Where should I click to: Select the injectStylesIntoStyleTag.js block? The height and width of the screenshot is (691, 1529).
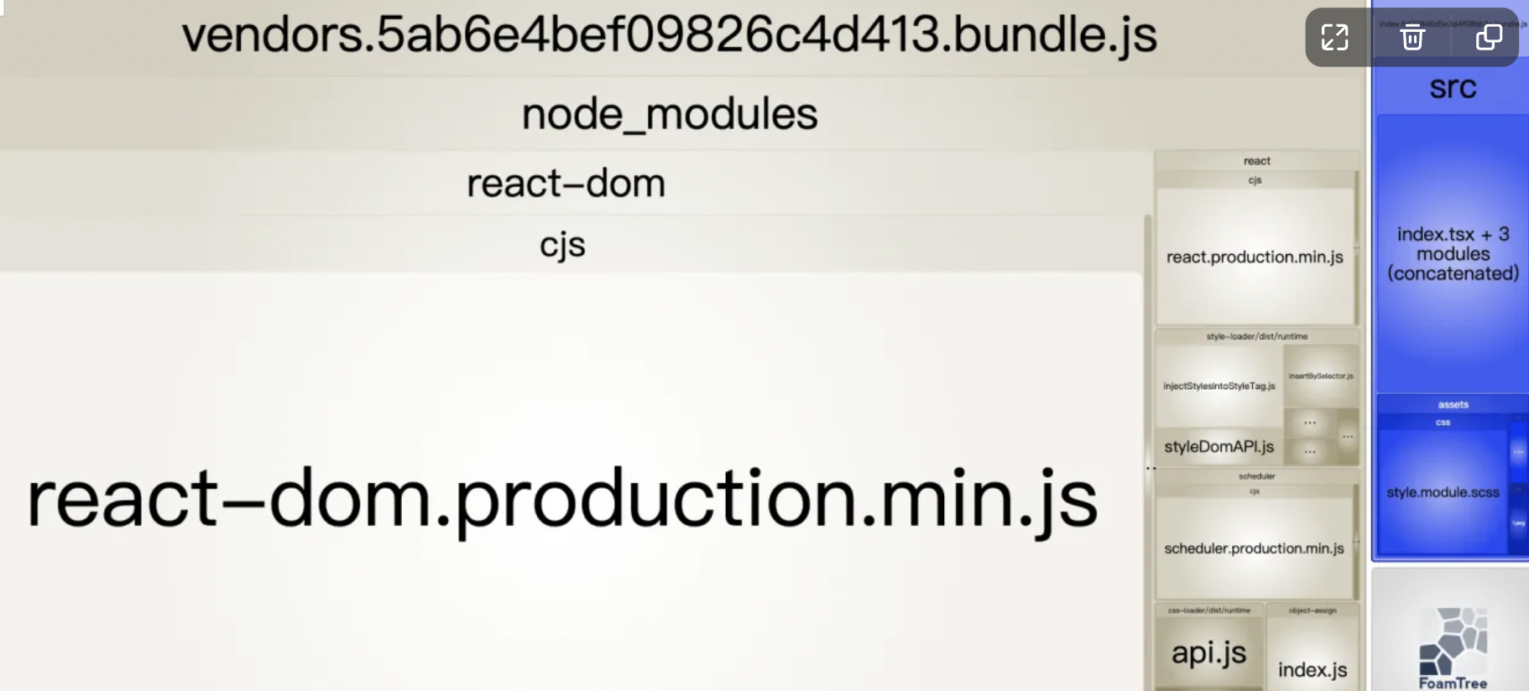1219,386
